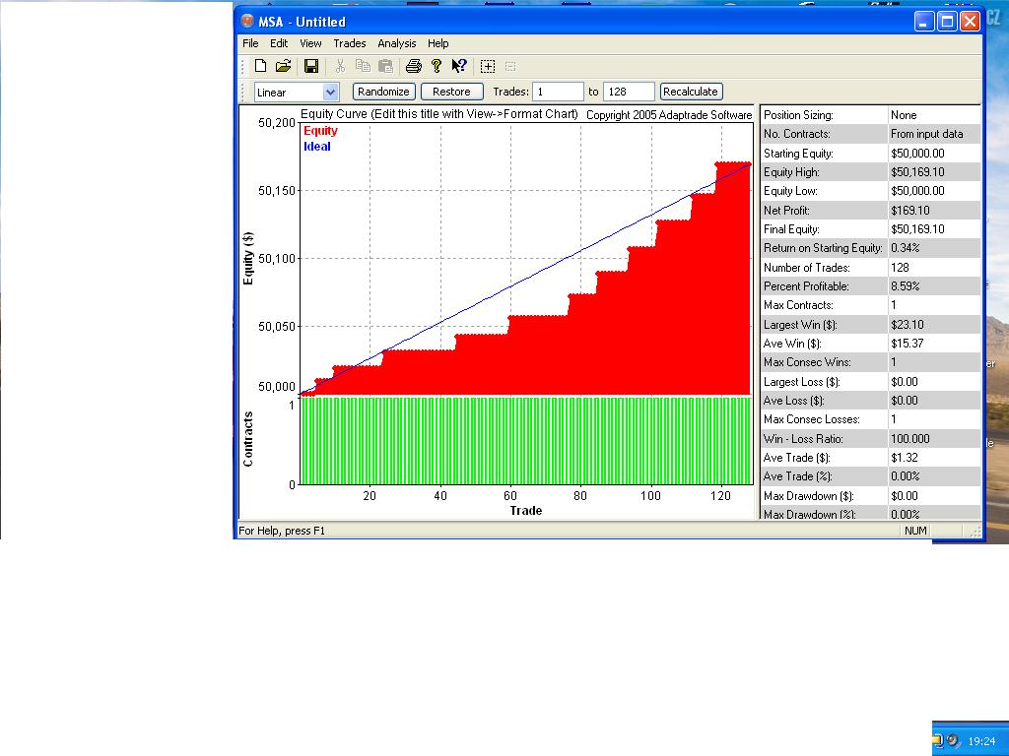Activate the context help arrow icon
This screenshot has height=756, width=1009.
pos(459,66)
